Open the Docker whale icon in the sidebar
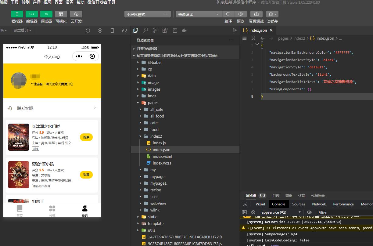Viewport: 373px width, 246px height. tap(184, 30)
